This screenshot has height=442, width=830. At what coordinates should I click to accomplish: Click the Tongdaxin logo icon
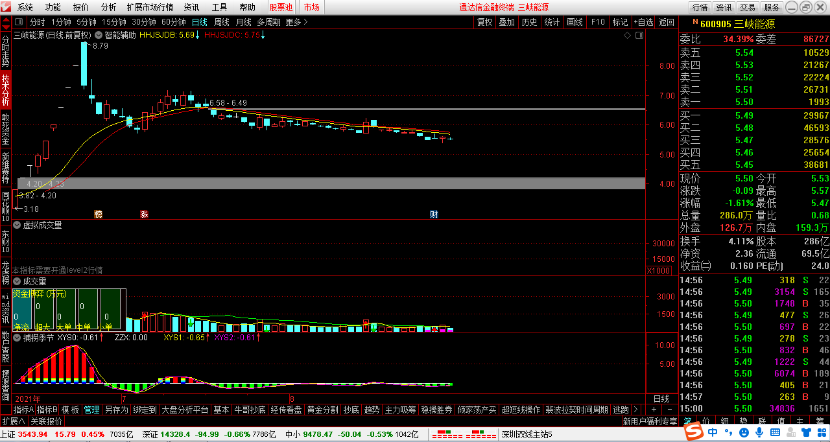pyautogui.click(x=7, y=7)
